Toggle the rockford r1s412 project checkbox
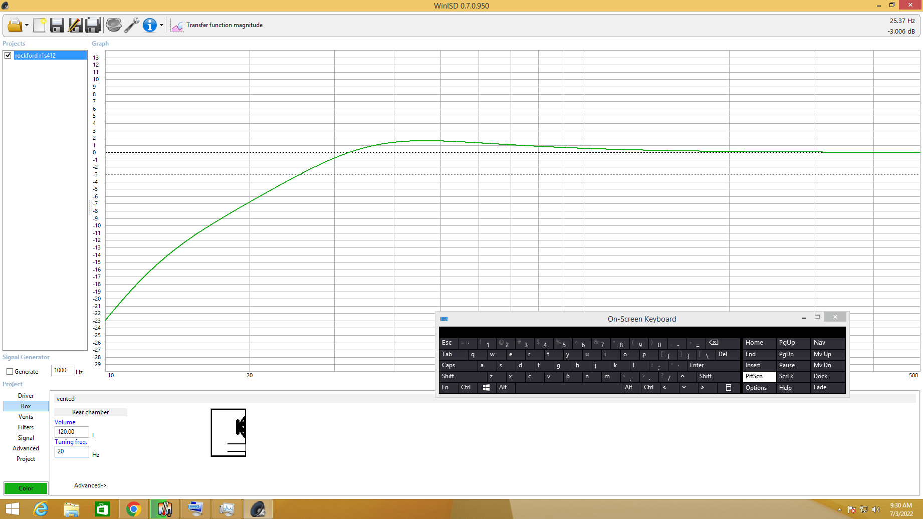Screen dimensions: 923x519 [x=8, y=56]
